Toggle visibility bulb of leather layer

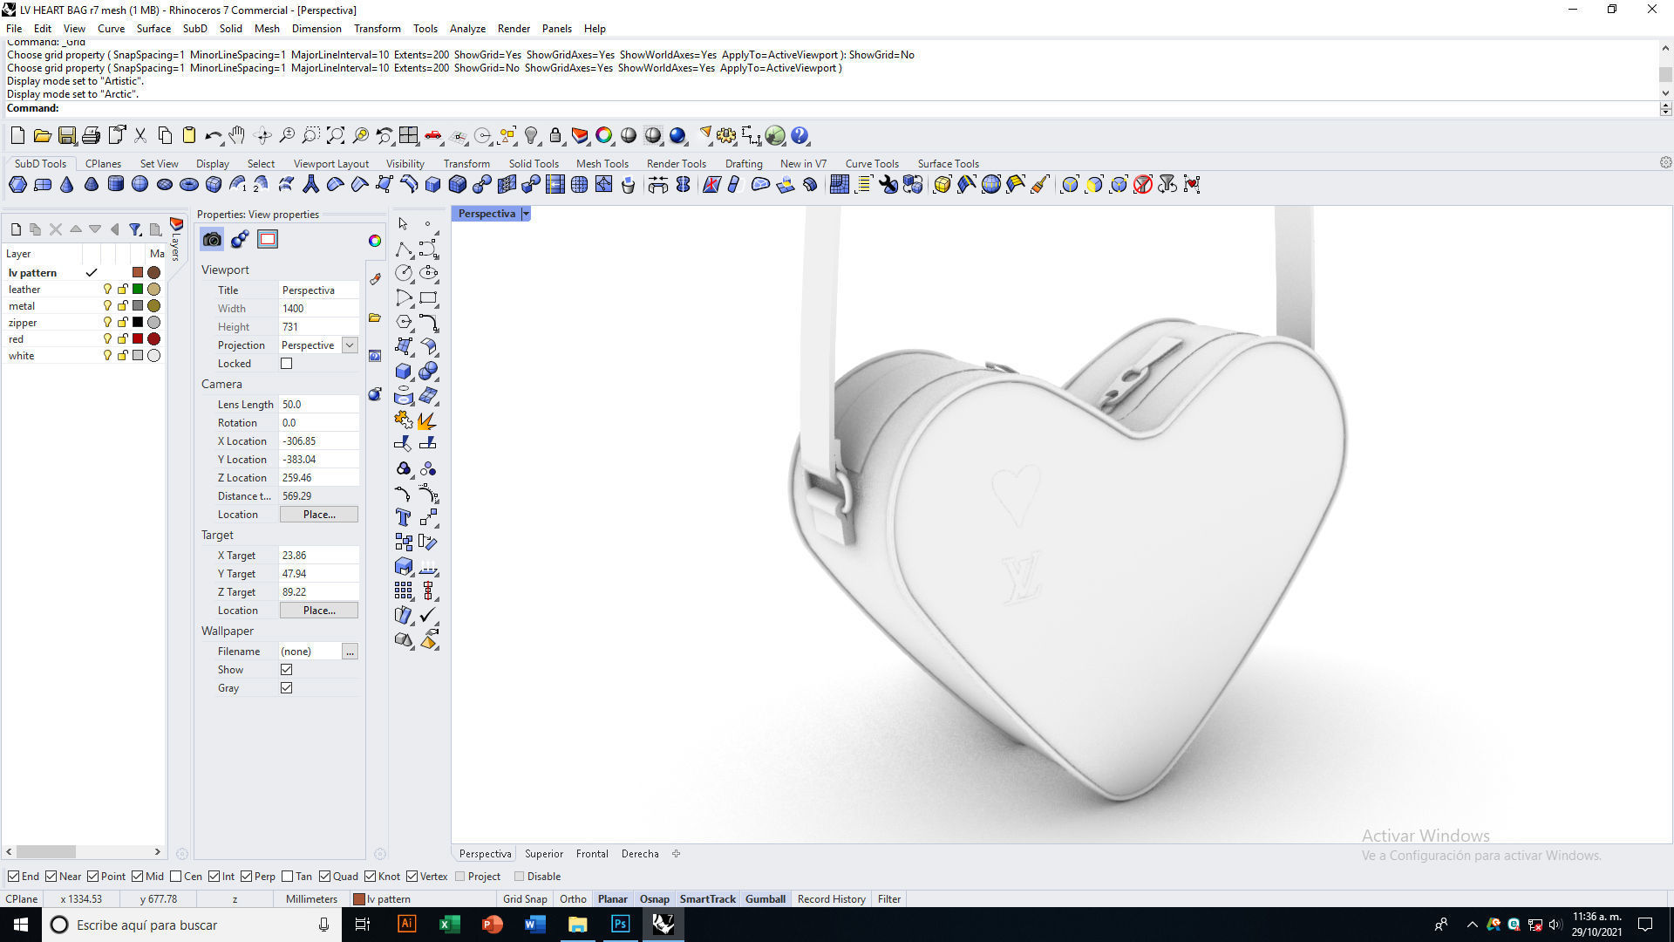107,290
